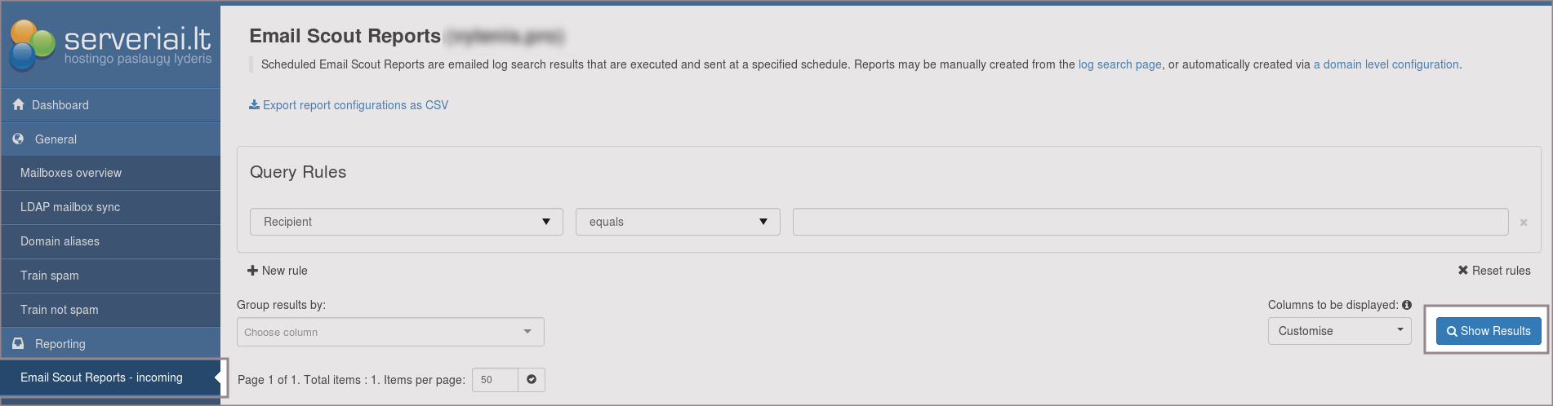Select Domain aliases menu item
This screenshot has width=1553, height=406.
pos(60,241)
